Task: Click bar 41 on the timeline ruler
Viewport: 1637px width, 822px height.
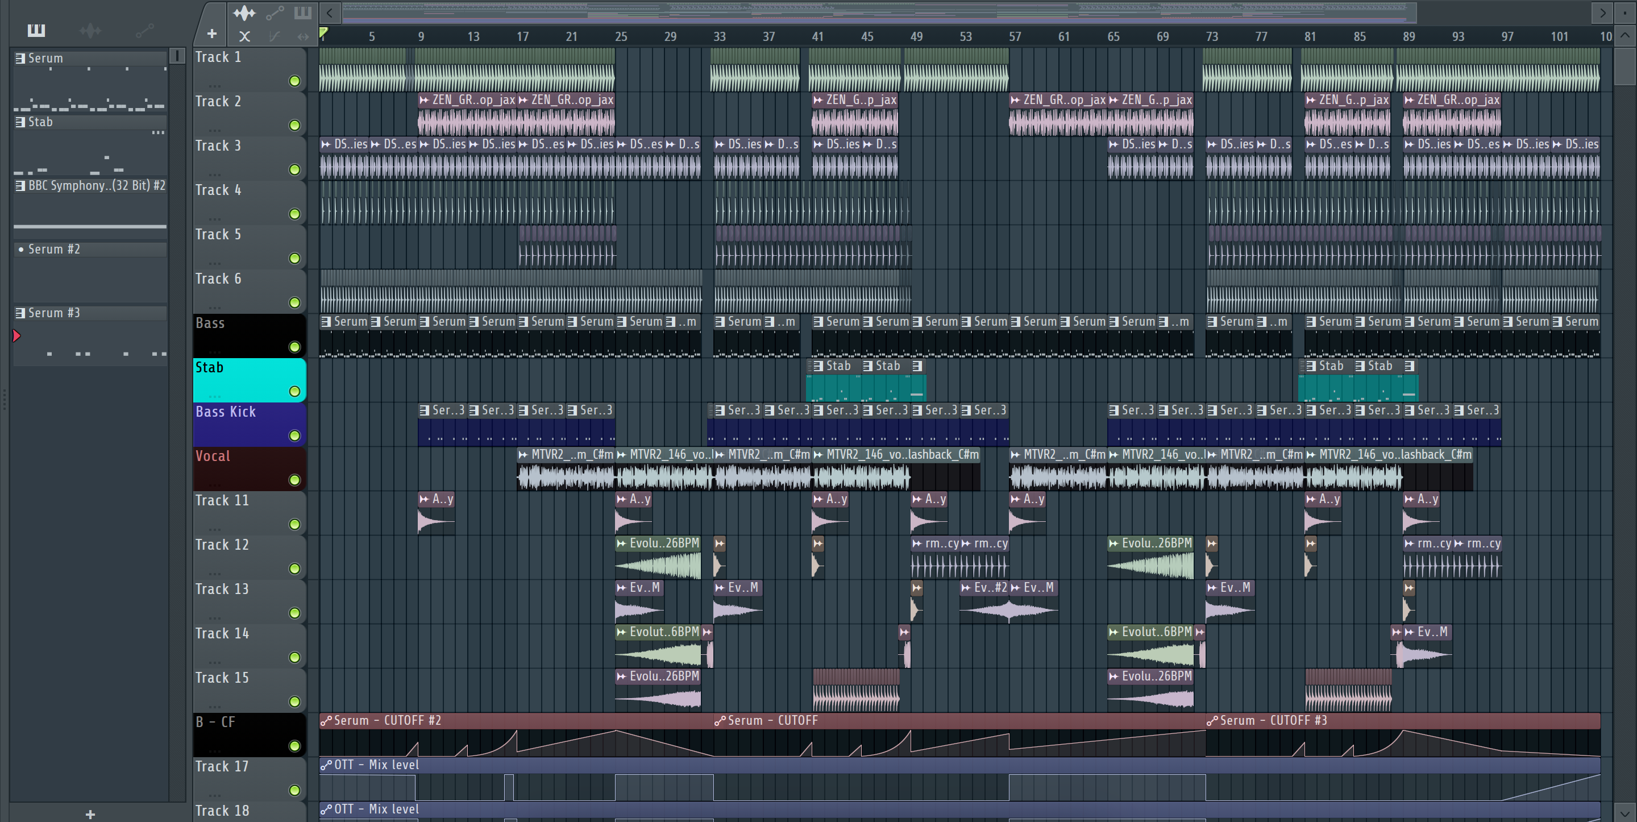Action: pyautogui.click(x=817, y=36)
